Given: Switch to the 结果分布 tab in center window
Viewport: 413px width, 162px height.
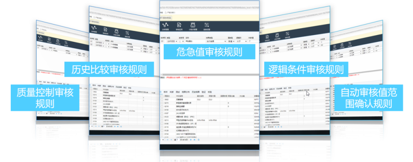Looking at the screenshot, I should click(x=186, y=92).
